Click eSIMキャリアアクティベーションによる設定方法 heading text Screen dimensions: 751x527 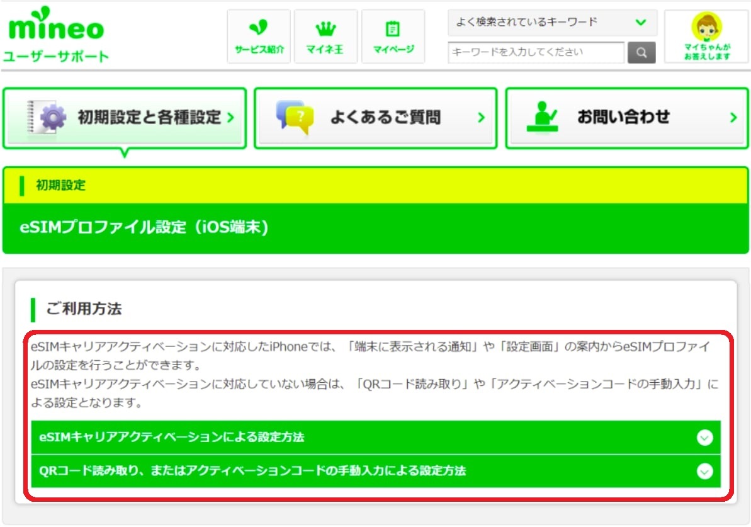click(172, 437)
